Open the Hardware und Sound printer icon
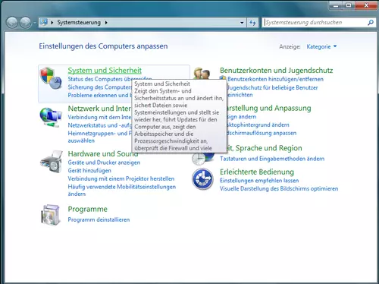This screenshot has width=379, height=284. (x=52, y=162)
